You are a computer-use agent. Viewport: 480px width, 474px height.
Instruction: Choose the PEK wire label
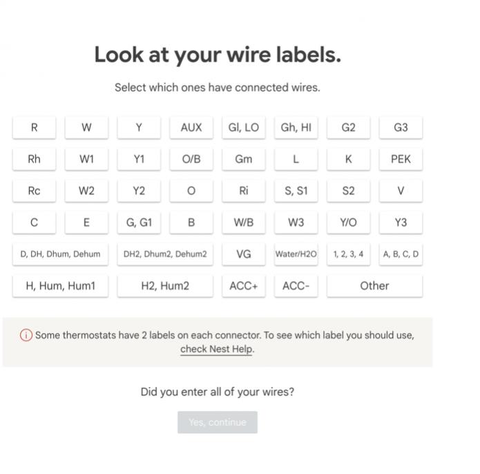pyautogui.click(x=401, y=159)
